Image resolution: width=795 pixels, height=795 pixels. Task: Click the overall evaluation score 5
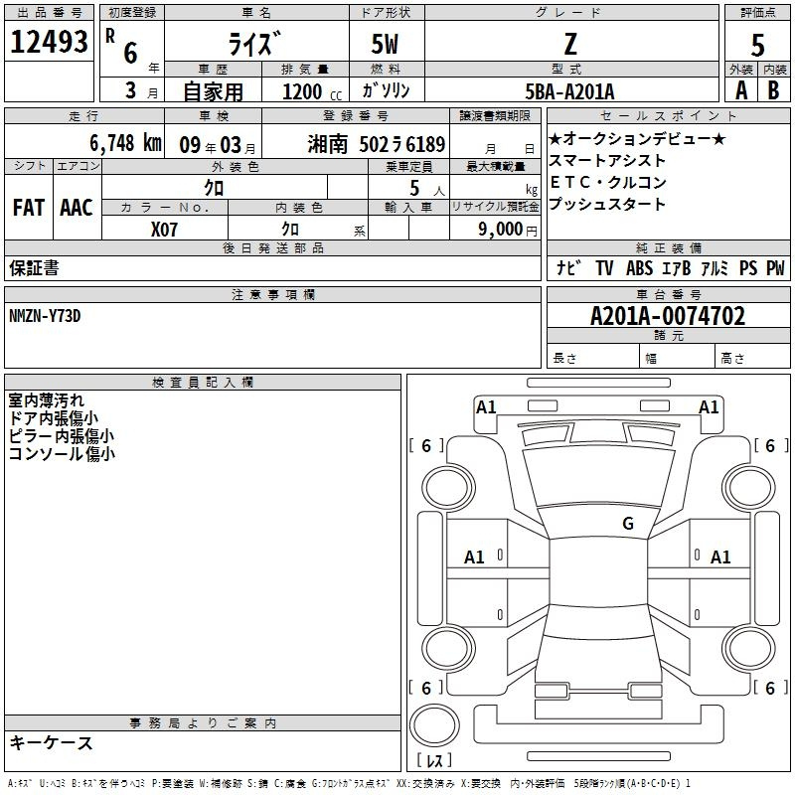[x=757, y=45]
